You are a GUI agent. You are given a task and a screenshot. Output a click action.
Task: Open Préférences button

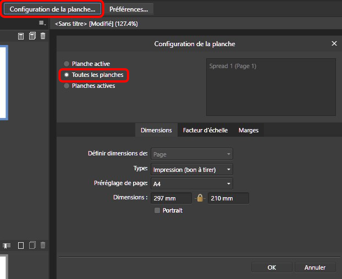tap(129, 9)
